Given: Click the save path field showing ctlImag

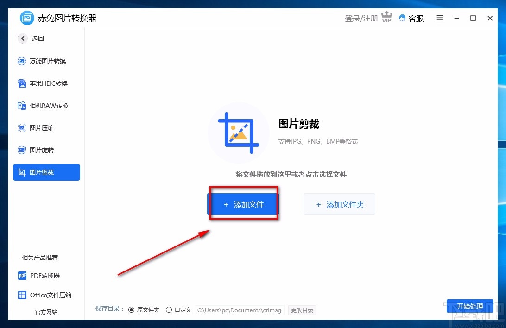Looking at the screenshot, I should click(x=239, y=310).
